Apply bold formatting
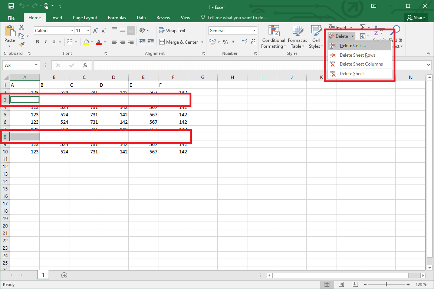 37,42
